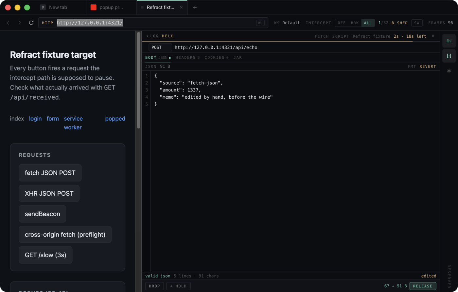This screenshot has height=292, width=458.
Task: Reload the current page
Action: 31,23
